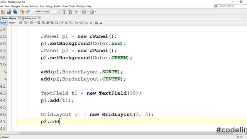The height and width of the screenshot is (139, 247).
Task: Build project with the hammer icon
Action: pyautogui.click(x=64, y=12)
